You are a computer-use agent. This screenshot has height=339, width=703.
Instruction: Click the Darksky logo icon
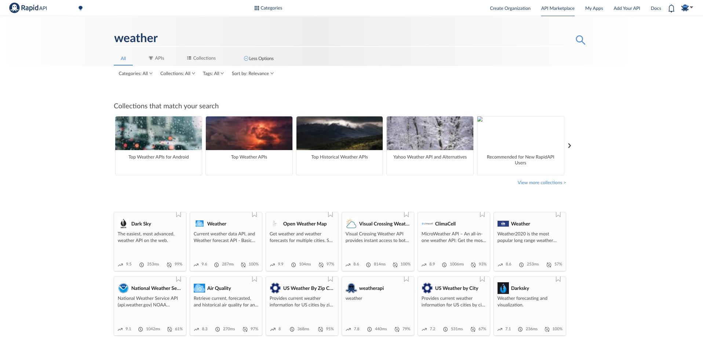click(x=503, y=288)
